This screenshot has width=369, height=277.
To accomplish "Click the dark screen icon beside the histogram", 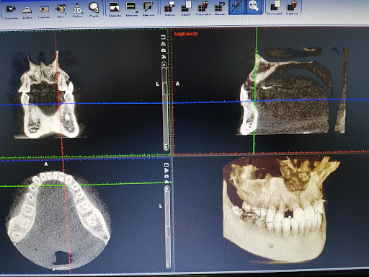I will 131,6.
